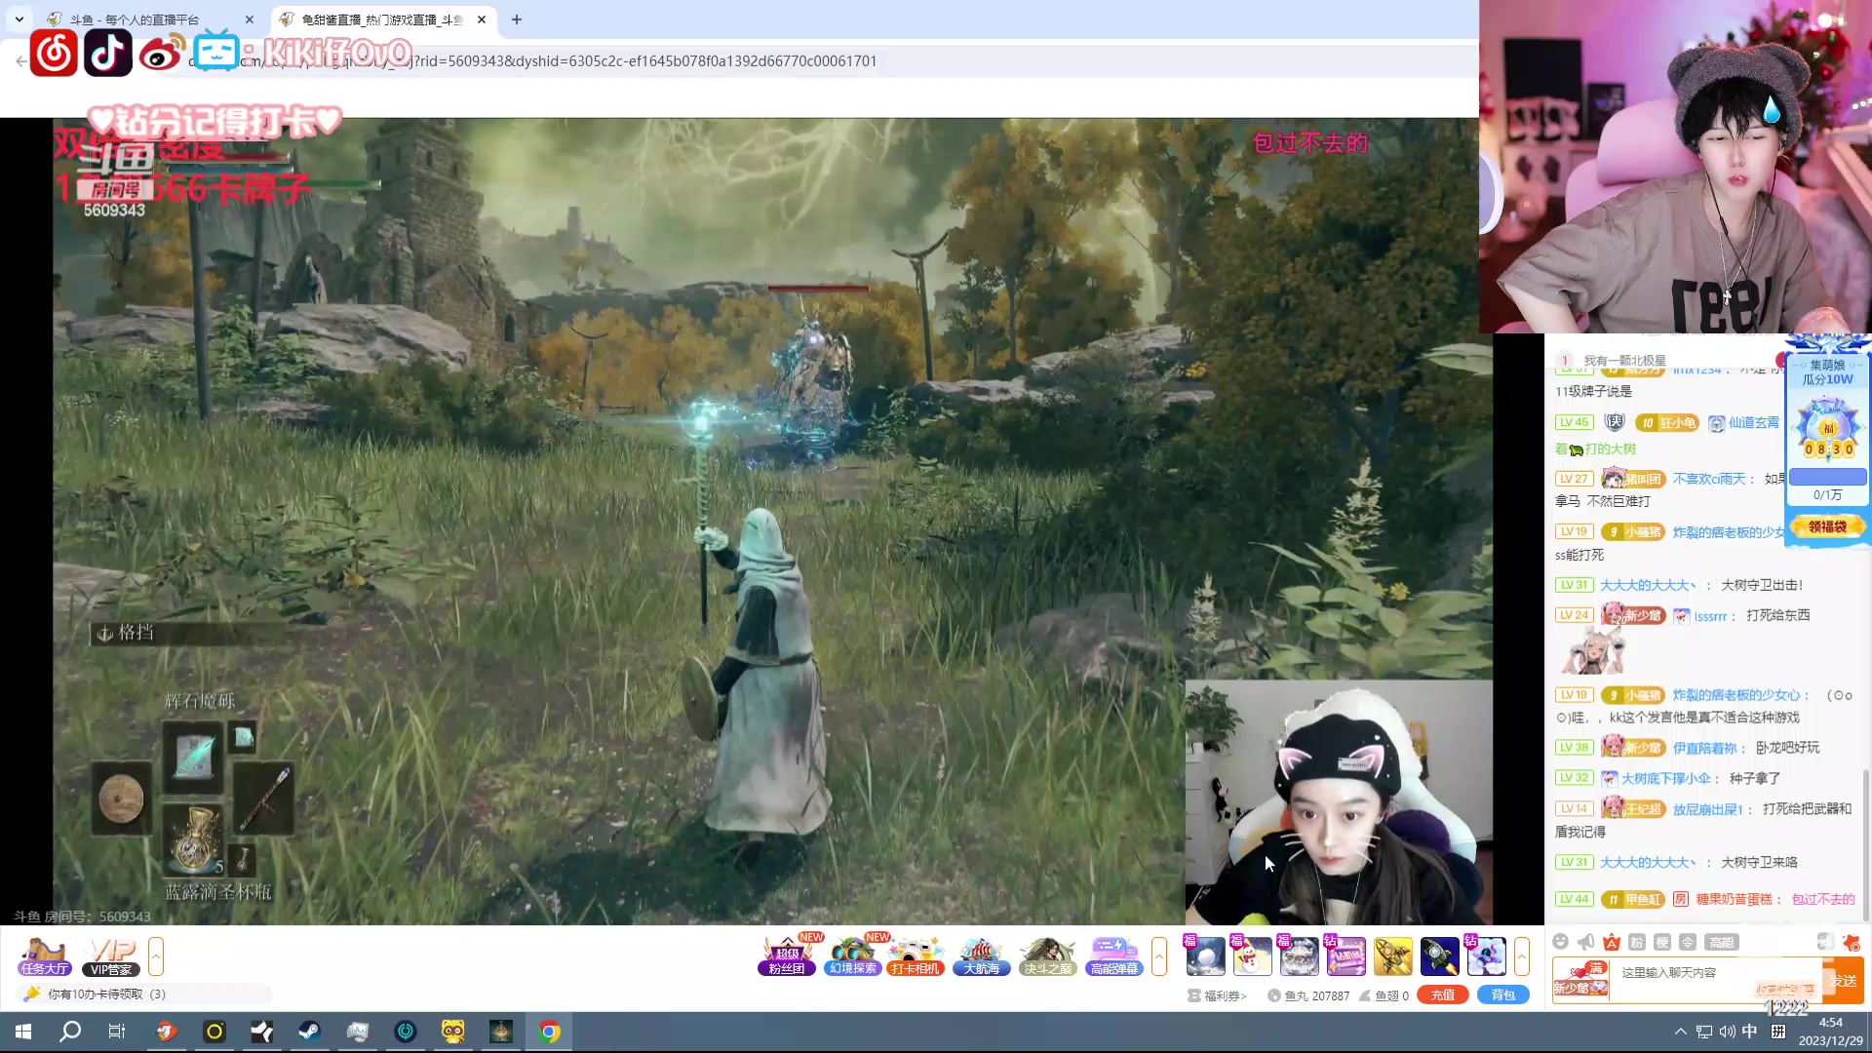Open the volume control in system tray
Image resolution: width=1872 pixels, height=1053 pixels.
[1727, 1032]
